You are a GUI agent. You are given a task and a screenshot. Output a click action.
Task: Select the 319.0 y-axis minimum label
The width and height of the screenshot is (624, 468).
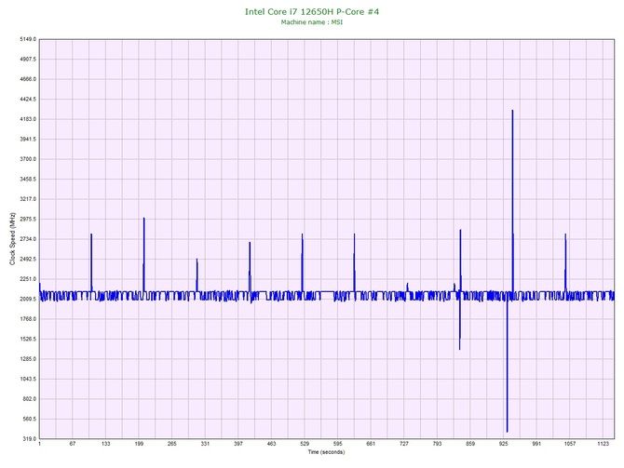(x=27, y=438)
